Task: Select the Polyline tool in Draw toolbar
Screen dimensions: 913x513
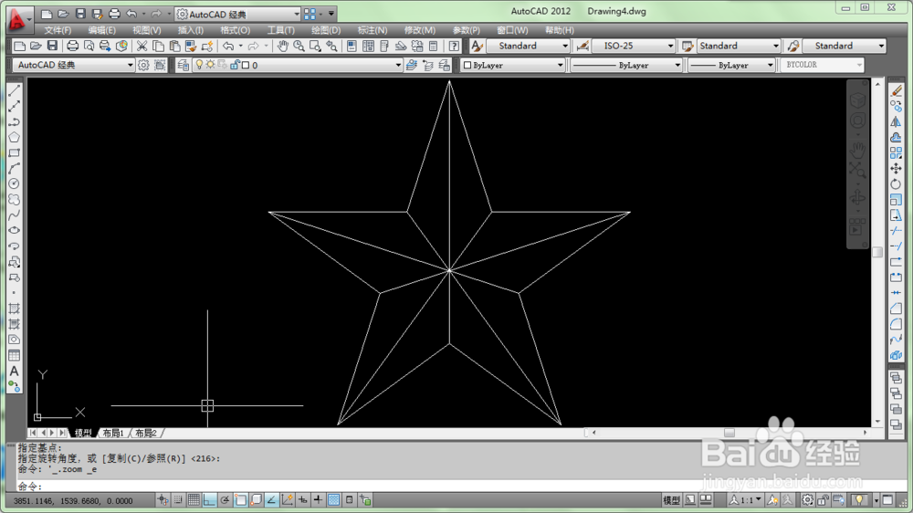Action: tap(15, 121)
